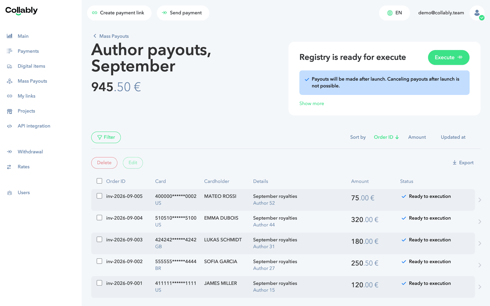490x306 pixels.
Task: Expand the SOFIA GARCIA row chevron
Action: tap(480, 265)
